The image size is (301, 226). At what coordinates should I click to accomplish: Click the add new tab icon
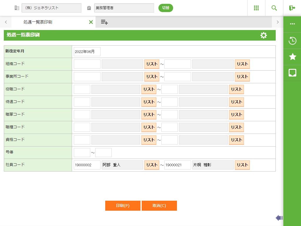[104, 22]
